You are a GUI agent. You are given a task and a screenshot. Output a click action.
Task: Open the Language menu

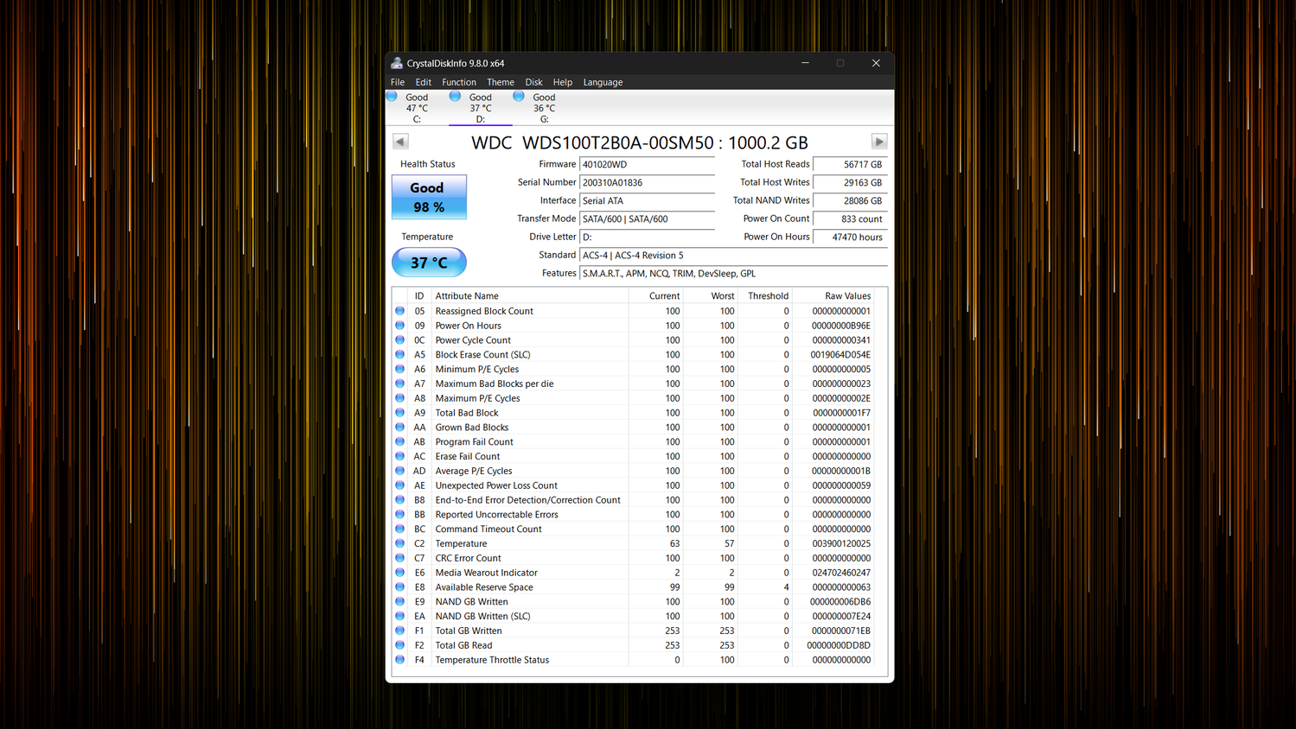coord(603,82)
